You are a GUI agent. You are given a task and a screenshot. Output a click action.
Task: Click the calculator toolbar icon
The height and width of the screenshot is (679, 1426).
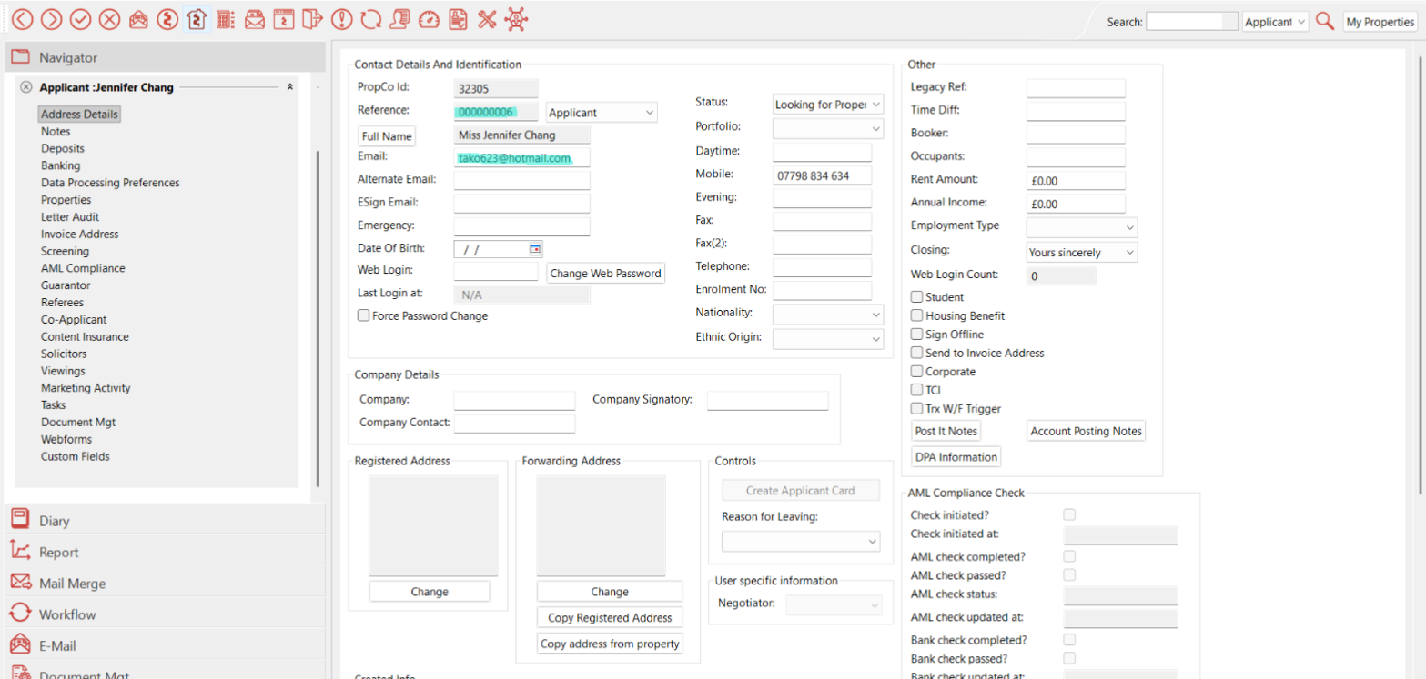(x=225, y=19)
